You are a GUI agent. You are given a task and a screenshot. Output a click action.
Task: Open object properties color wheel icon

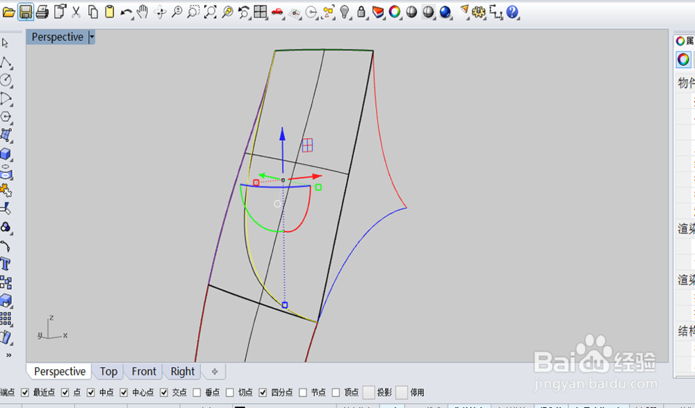(395, 12)
